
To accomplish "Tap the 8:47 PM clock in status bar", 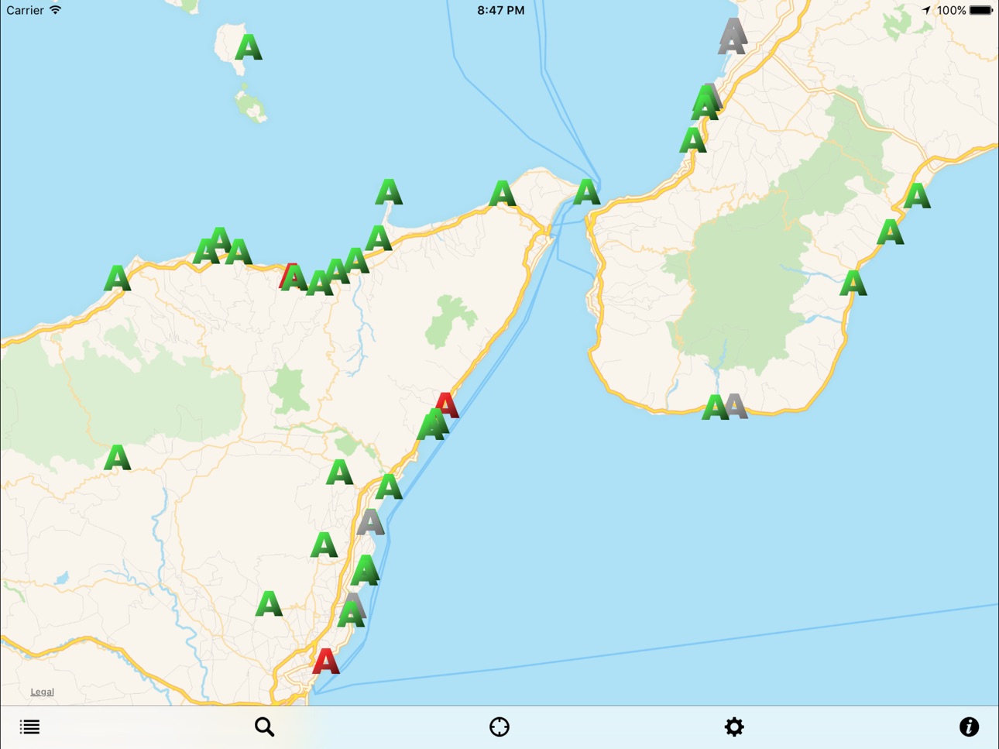I will (x=500, y=10).
